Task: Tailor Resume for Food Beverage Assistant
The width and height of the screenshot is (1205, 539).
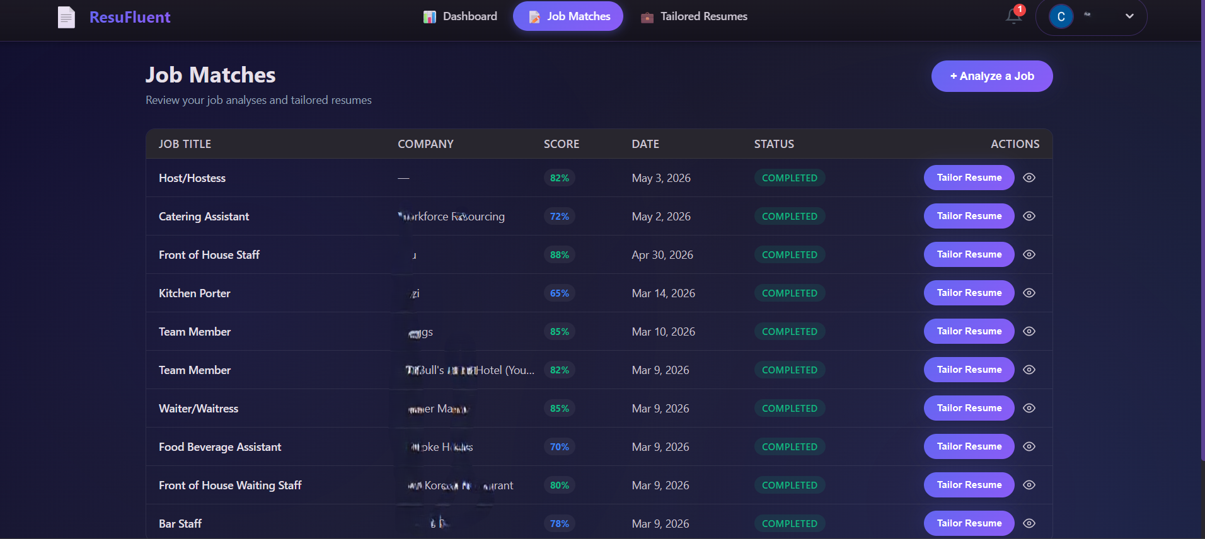Action: [969, 446]
